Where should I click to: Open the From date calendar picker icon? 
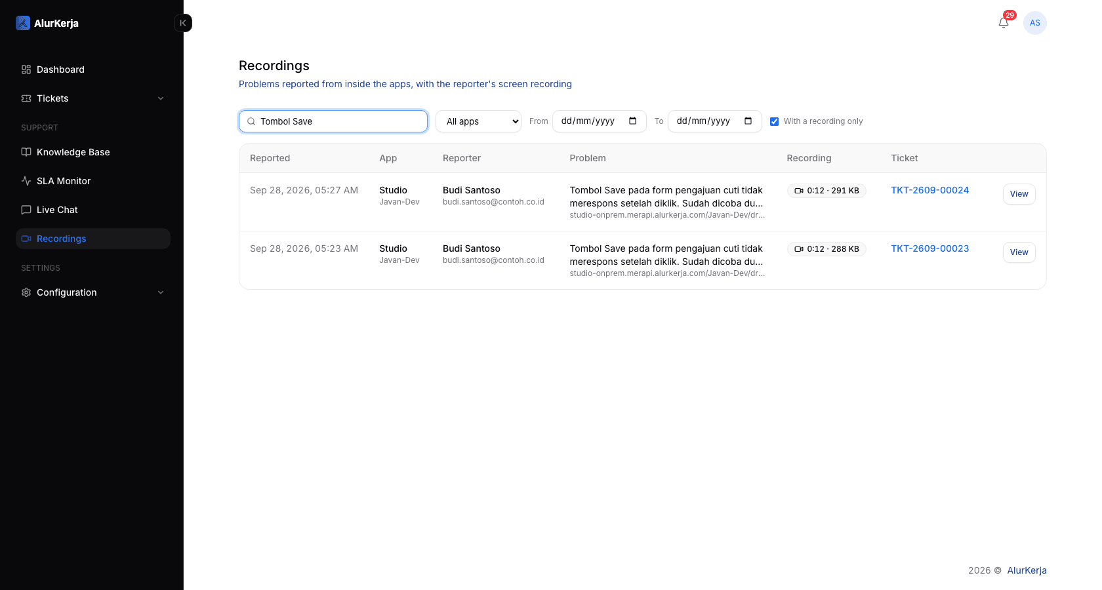pyautogui.click(x=633, y=121)
